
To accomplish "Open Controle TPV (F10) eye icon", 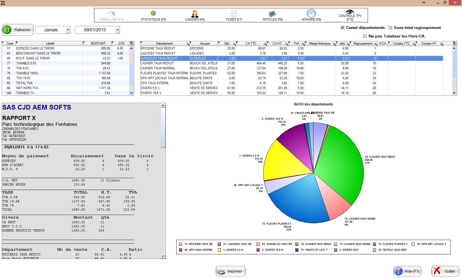I will [x=350, y=12].
